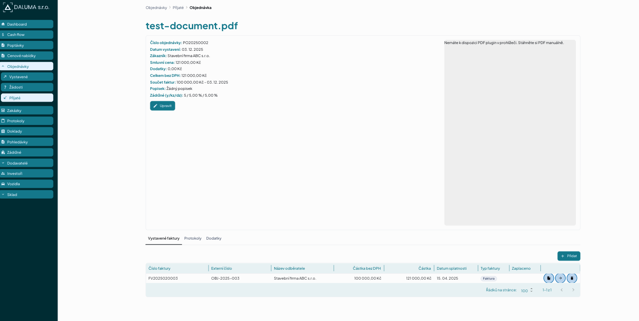The height and width of the screenshot is (321, 639).
Task: Go to next table page
Action: click(573, 290)
